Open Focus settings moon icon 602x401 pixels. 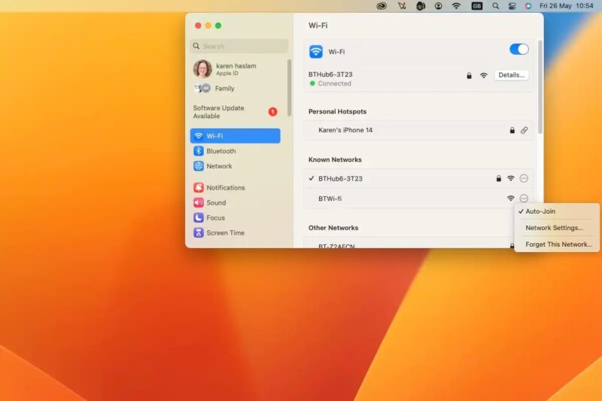[x=199, y=217]
